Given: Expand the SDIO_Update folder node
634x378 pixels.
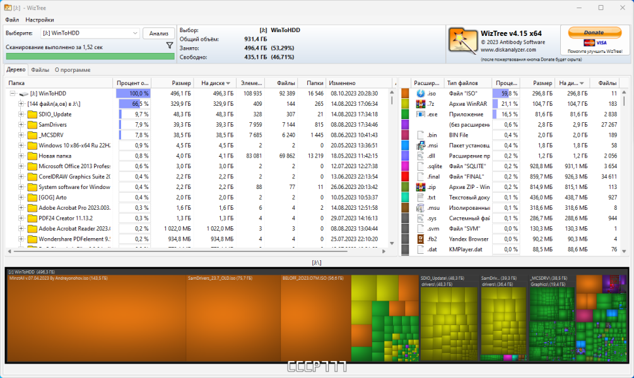Looking at the screenshot, I should 21,114.
